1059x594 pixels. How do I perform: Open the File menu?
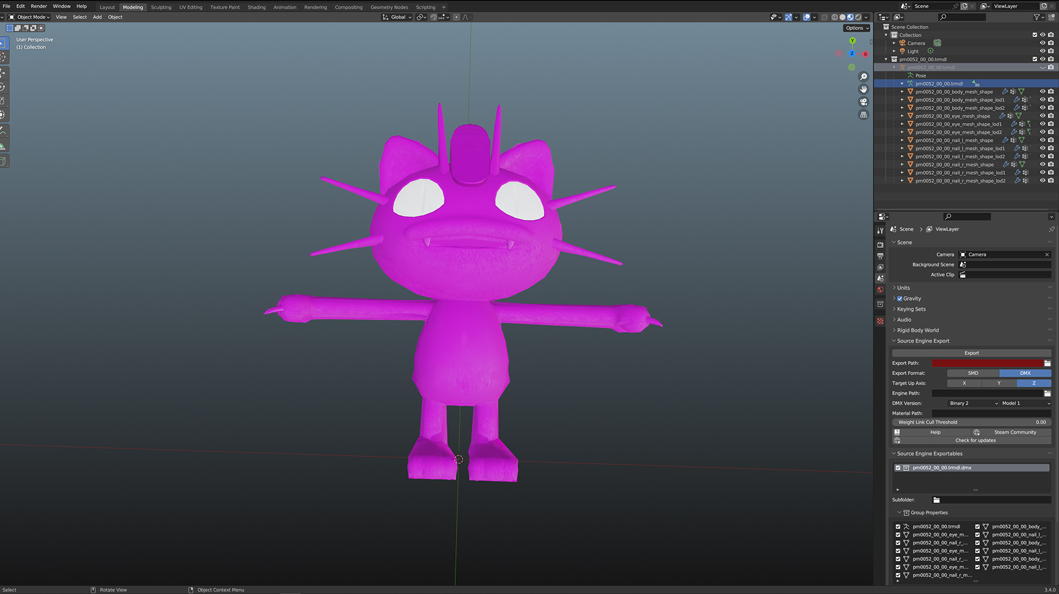(6, 6)
